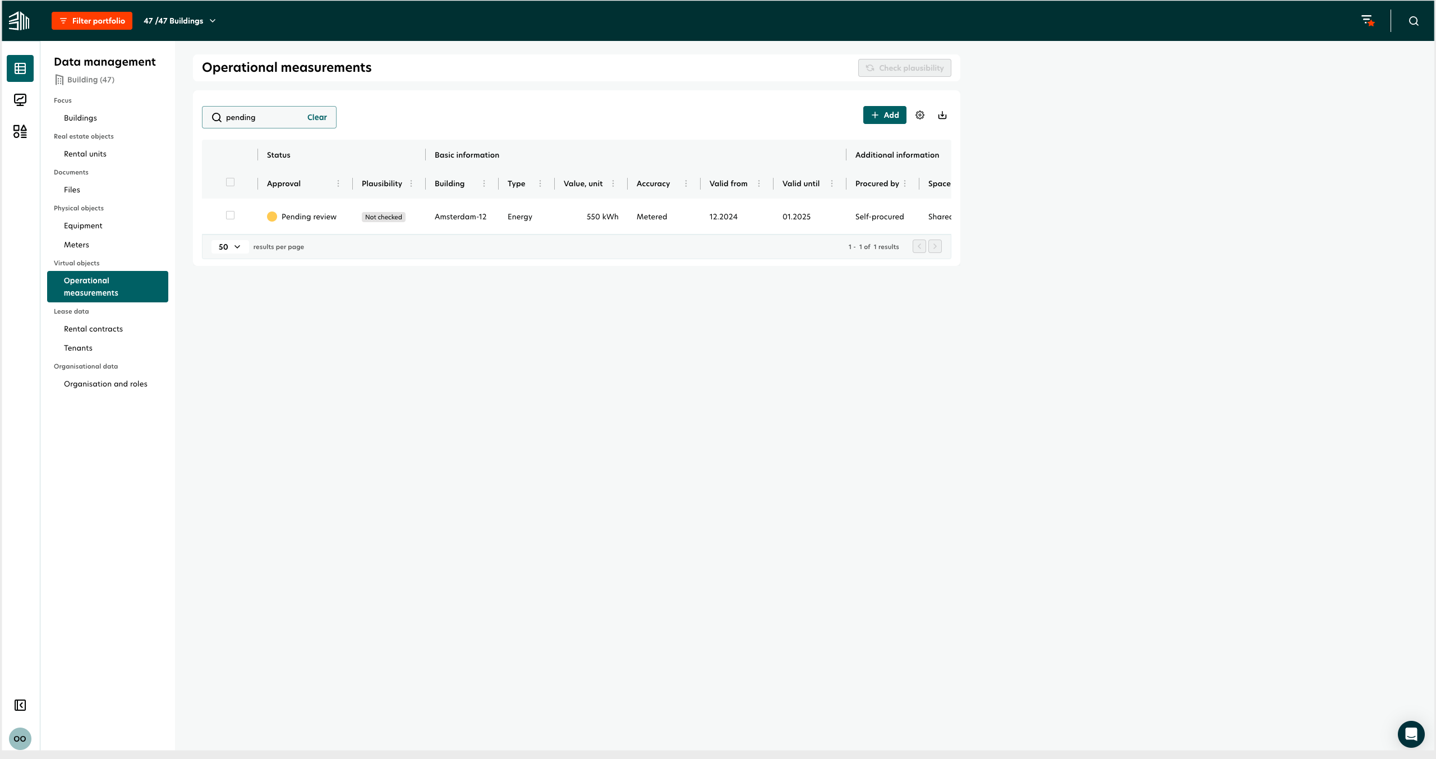Select Operational measurements in sidebar

(108, 287)
